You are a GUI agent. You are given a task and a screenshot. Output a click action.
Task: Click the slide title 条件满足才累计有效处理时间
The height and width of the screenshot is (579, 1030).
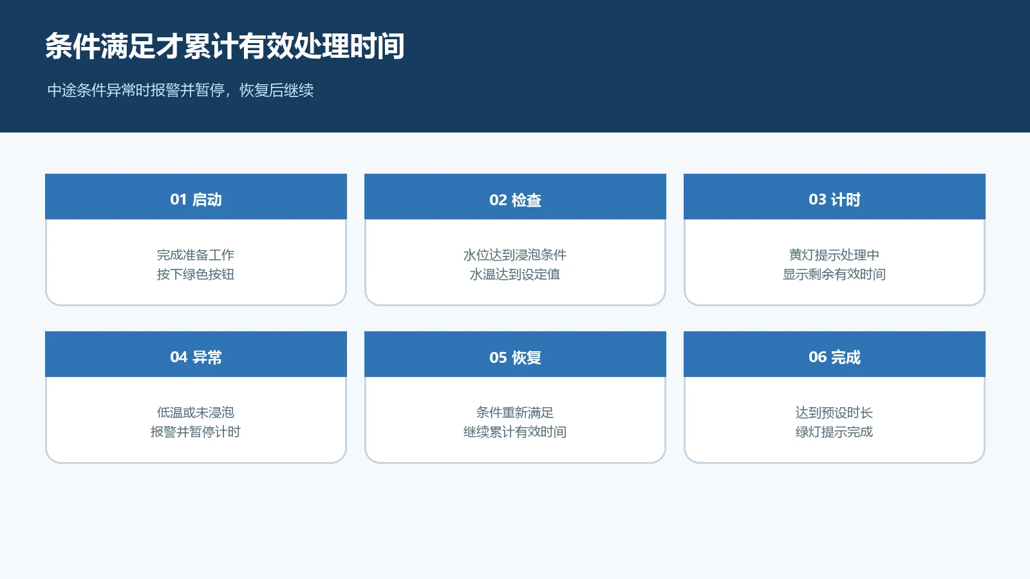[x=225, y=46]
